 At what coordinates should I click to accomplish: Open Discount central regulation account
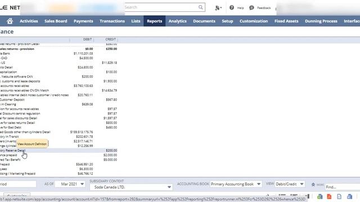coord(20,113)
